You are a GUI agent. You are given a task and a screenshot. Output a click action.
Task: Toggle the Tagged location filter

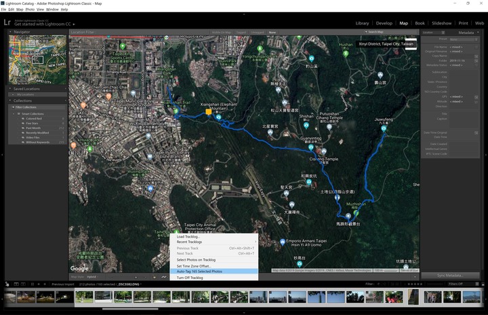pos(241,32)
